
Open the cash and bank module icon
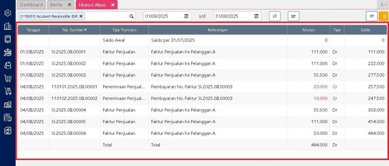(8, 52)
